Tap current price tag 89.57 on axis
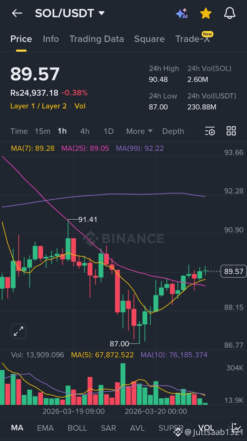The height and width of the screenshot is (441, 247). pyautogui.click(x=234, y=272)
